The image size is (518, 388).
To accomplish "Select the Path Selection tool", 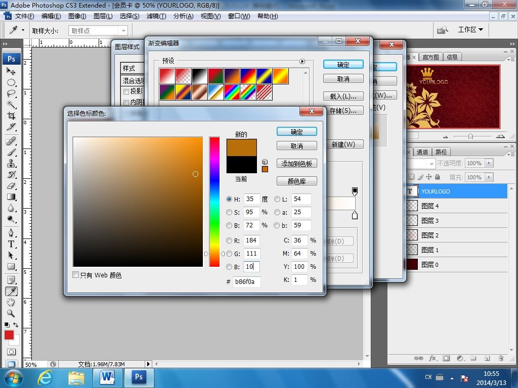I will [x=11, y=255].
